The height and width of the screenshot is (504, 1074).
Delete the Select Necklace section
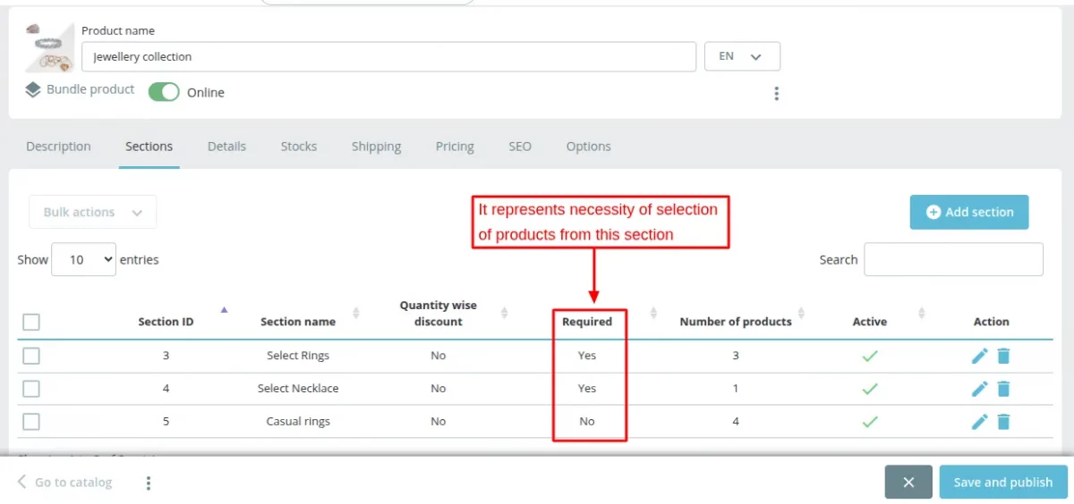pyautogui.click(x=1003, y=389)
